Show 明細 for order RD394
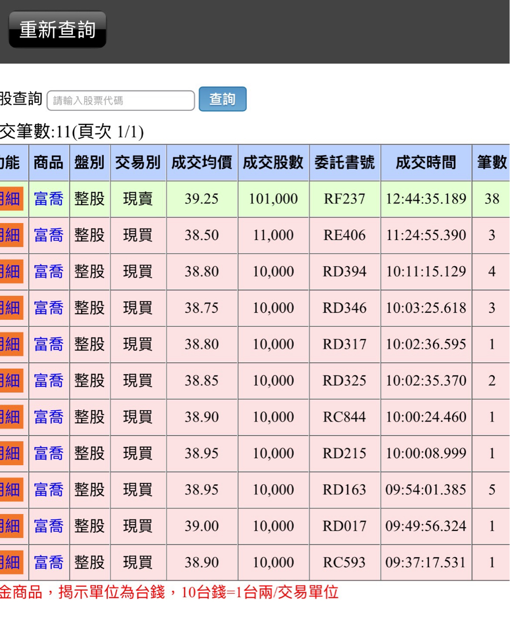The width and height of the screenshot is (510, 626). click(11, 271)
